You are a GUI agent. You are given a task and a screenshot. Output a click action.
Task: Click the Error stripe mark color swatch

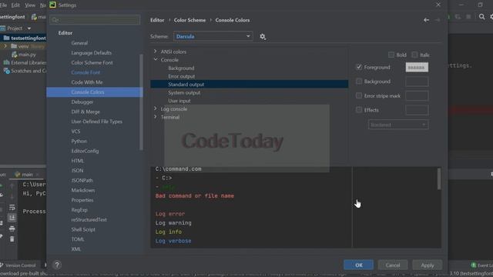coord(417,95)
